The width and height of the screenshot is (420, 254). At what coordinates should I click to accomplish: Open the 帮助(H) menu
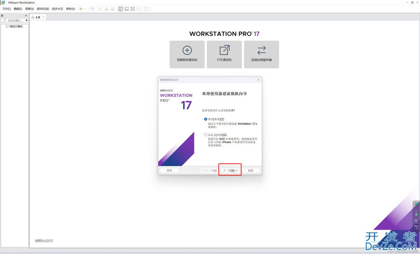70,9
